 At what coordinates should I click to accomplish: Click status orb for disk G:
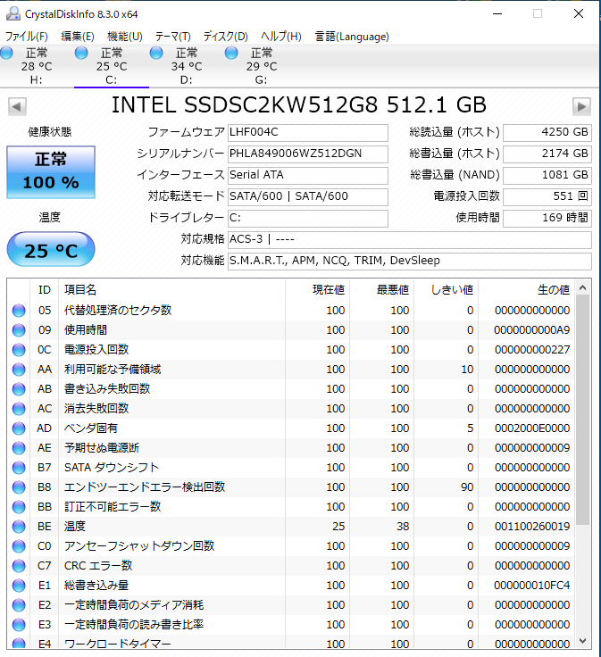[x=231, y=54]
